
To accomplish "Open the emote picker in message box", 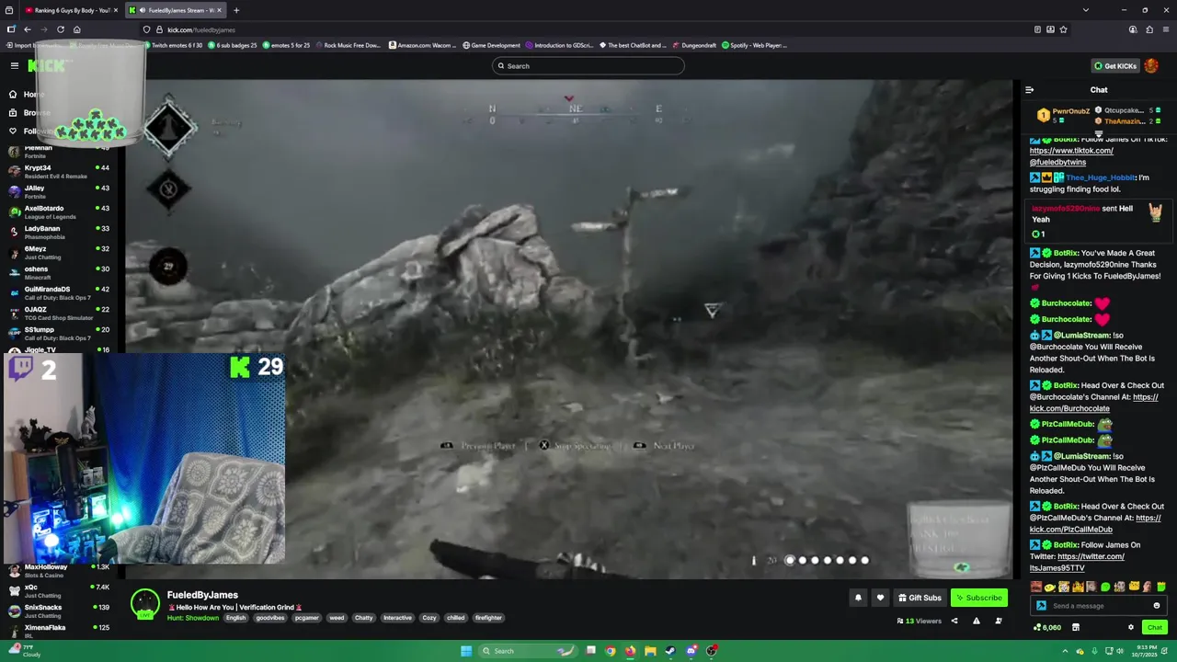I will [1156, 606].
